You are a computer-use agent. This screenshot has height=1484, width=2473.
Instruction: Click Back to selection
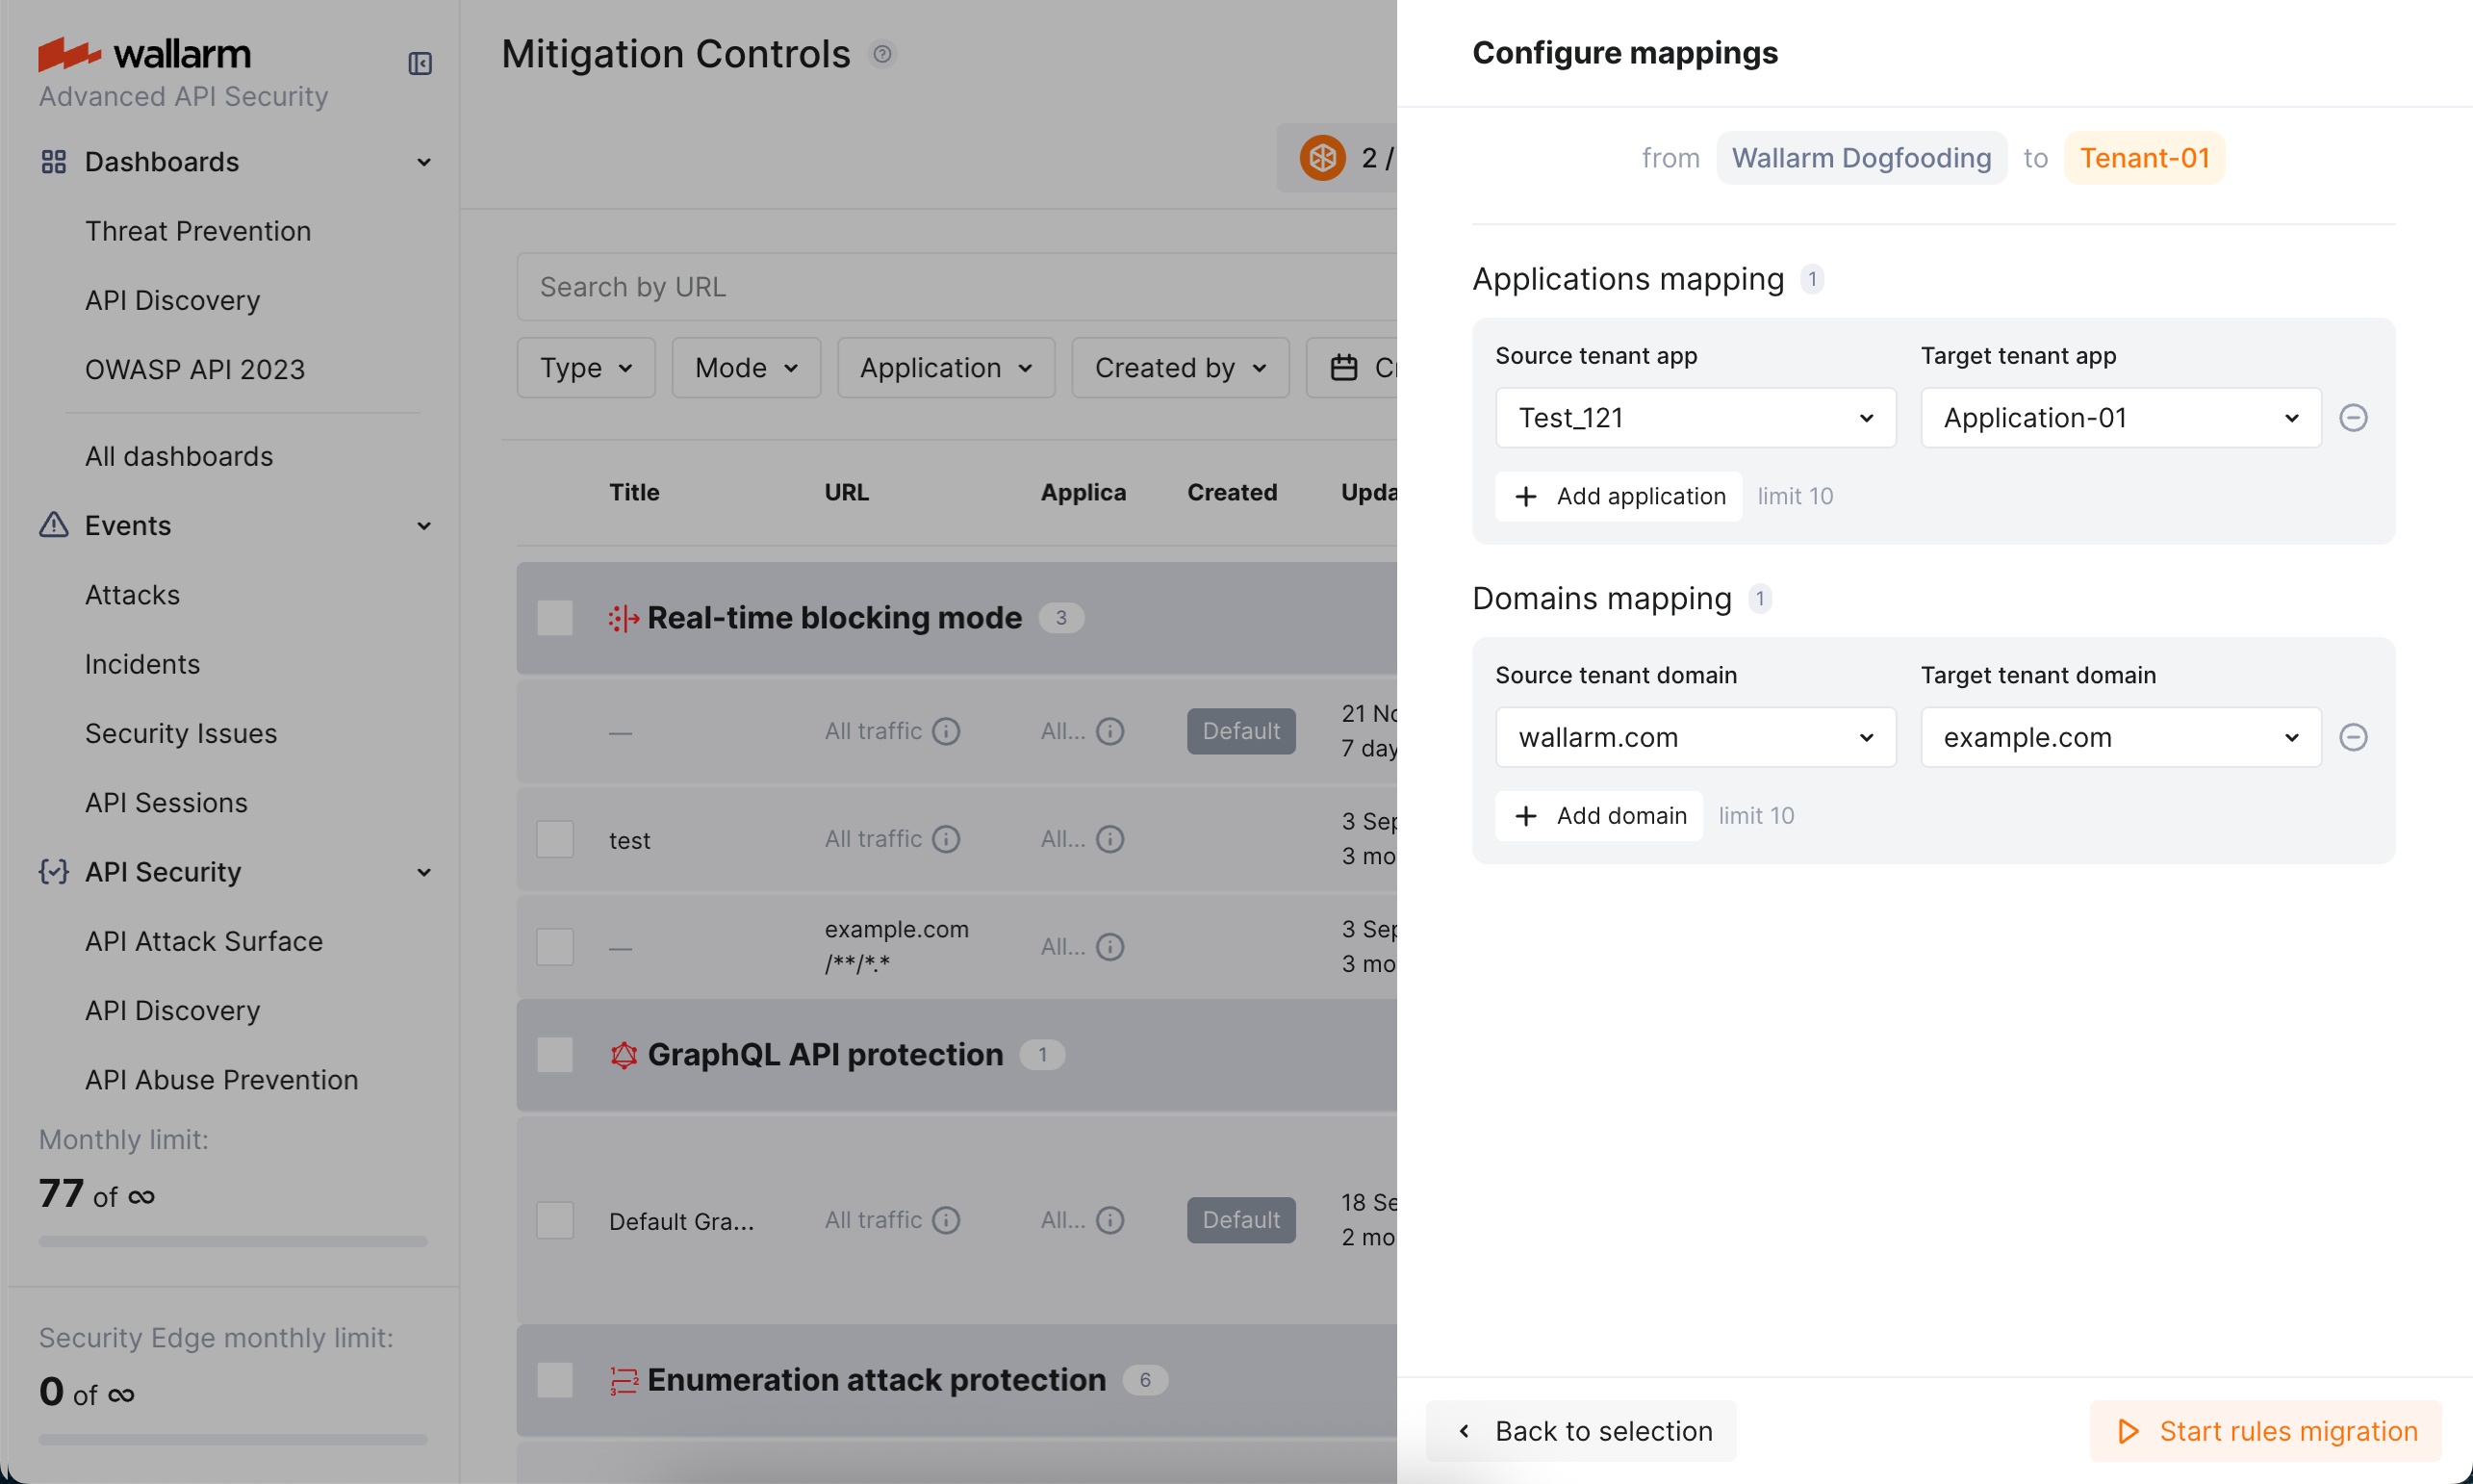(1580, 1430)
